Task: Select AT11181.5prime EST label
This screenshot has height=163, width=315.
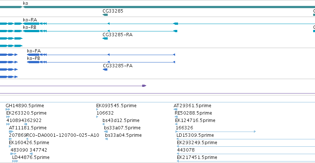Action: [x=28, y=128]
